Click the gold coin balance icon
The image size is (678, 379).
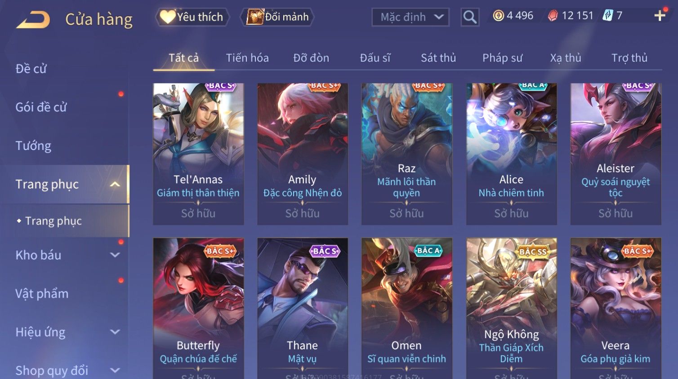tap(498, 16)
